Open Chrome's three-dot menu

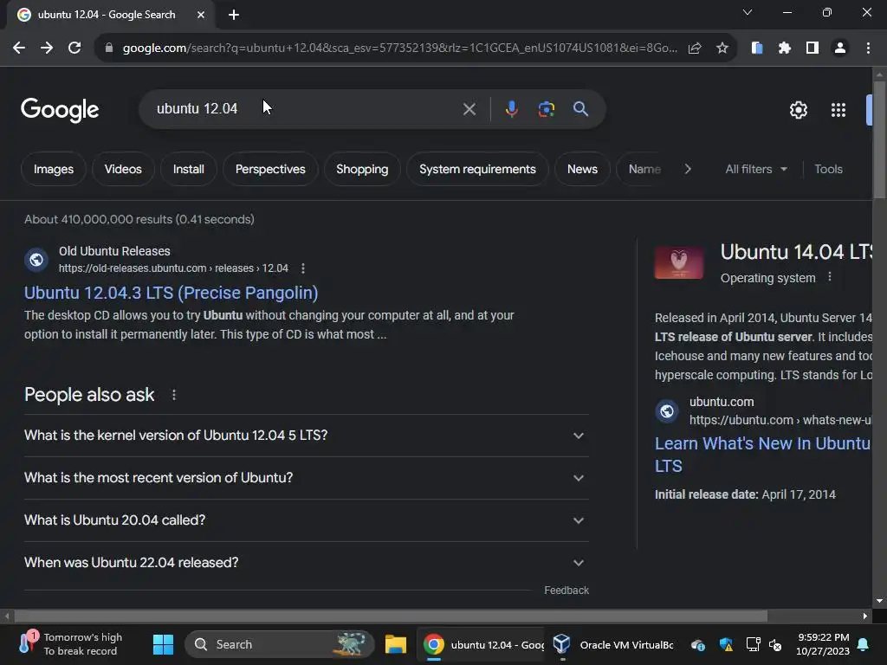coord(868,48)
